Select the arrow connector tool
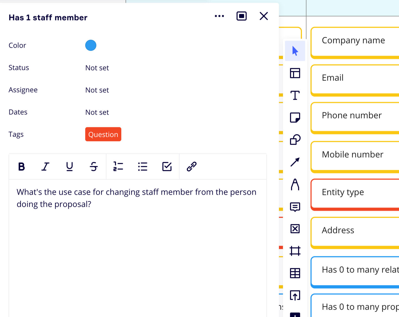399x317 pixels. coord(295,162)
